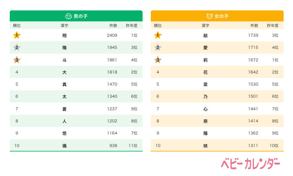Click the gold rank 1 star in girls table
Screen dimensions: 293x176
coord(158,35)
